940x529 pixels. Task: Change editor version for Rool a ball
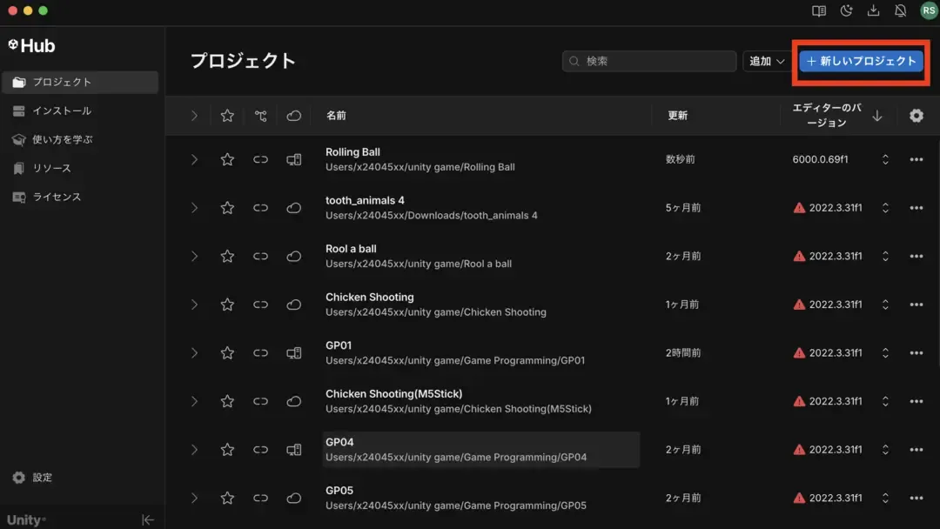tap(885, 257)
